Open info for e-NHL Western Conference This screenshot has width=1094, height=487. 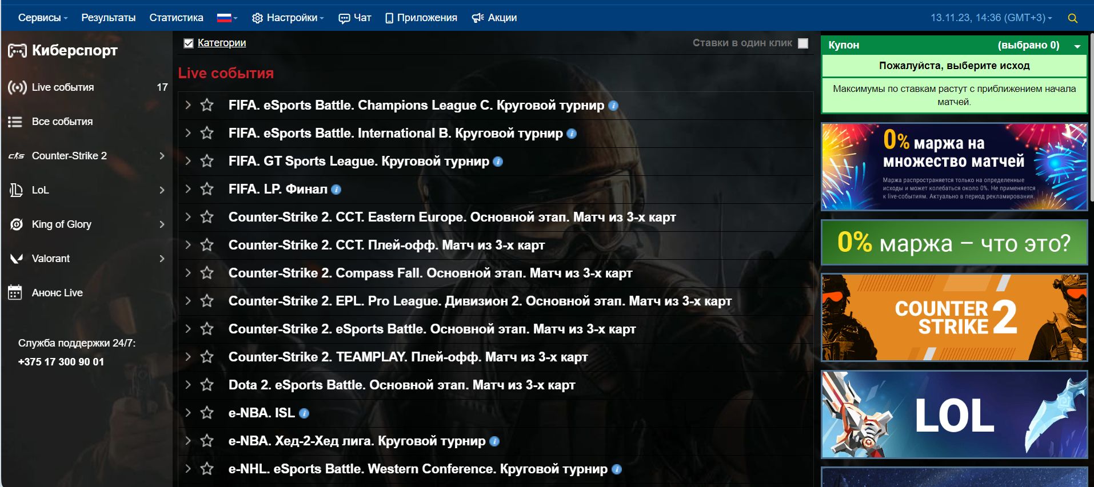[x=617, y=469]
